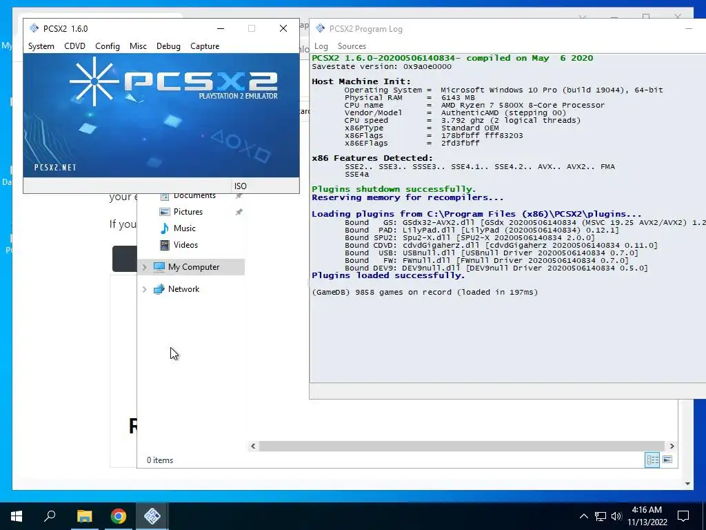Select the Pictures folder in File Explorer
The height and width of the screenshot is (530, 706).
[188, 212]
